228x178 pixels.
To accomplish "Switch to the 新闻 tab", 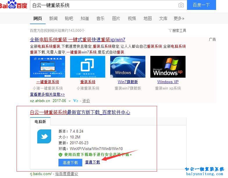I will (x=54, y=19).
